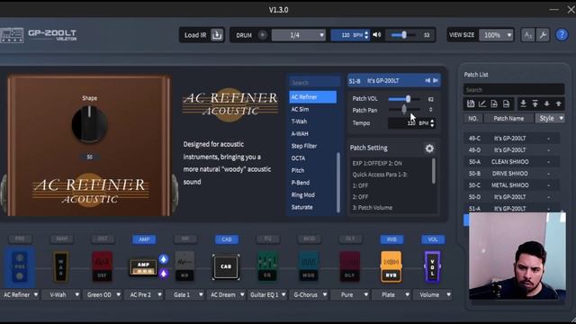Mute the drum volume speaker icon
576x324 pixels.
[x=377, y=35]
